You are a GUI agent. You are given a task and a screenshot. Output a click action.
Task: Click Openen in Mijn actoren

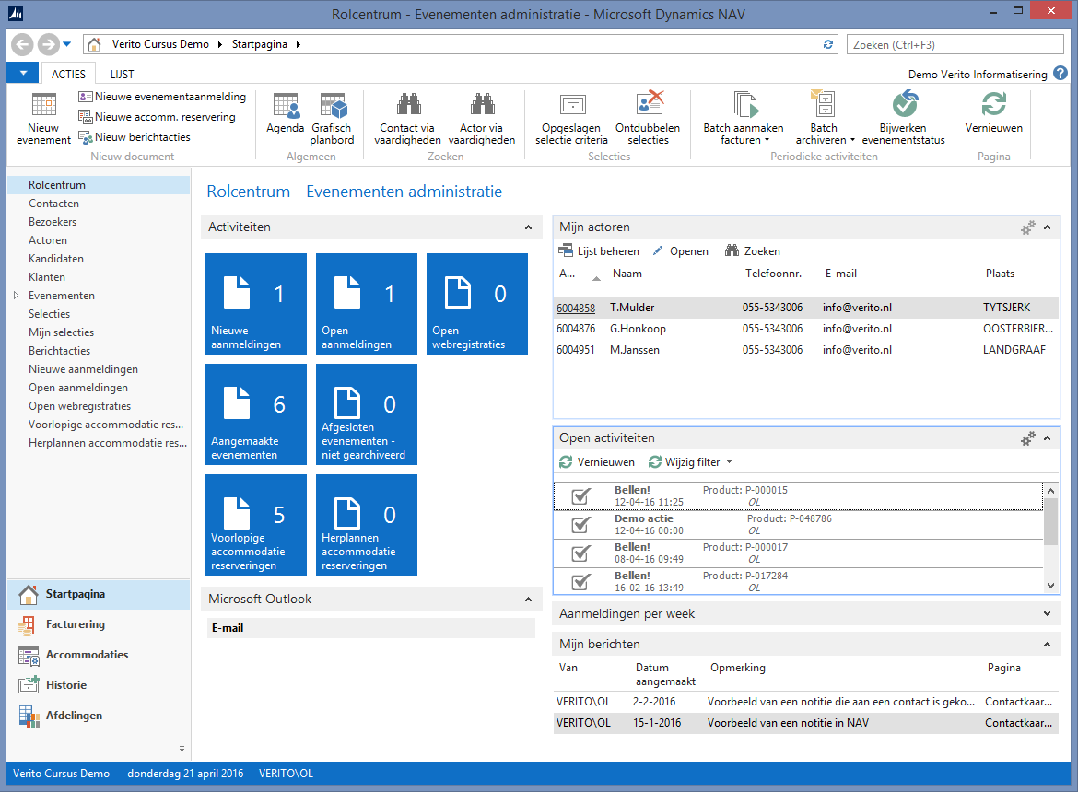point(680,251)
